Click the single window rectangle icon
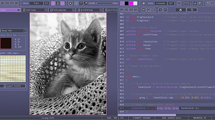The image size is (215, 120). pyautogui.click(x=186, y=3)
